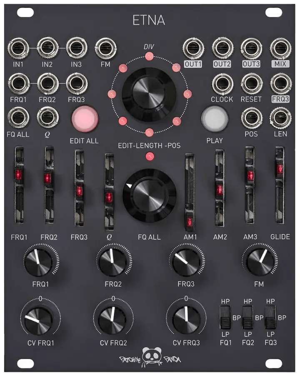Screen dimensions: 300x375
Task: Click the MIX output jack
Action: click(280, 48)
